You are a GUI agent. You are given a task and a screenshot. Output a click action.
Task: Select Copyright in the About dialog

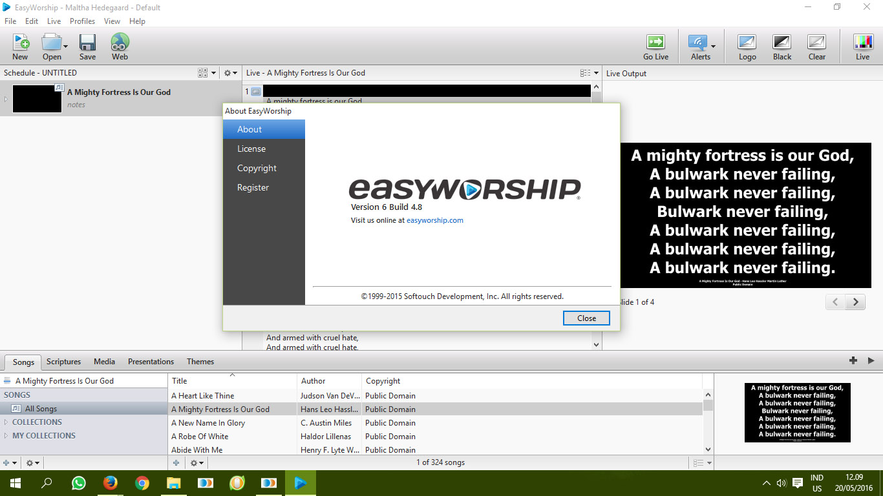click(264, 168)
